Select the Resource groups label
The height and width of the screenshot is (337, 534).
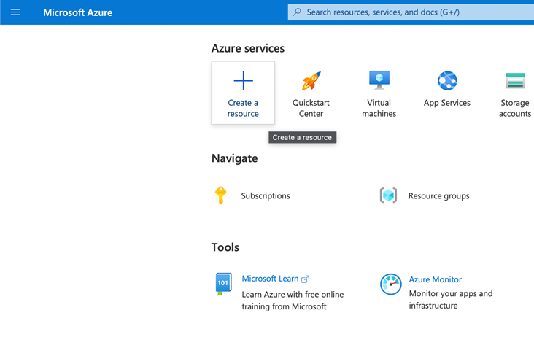click(438, 195)
